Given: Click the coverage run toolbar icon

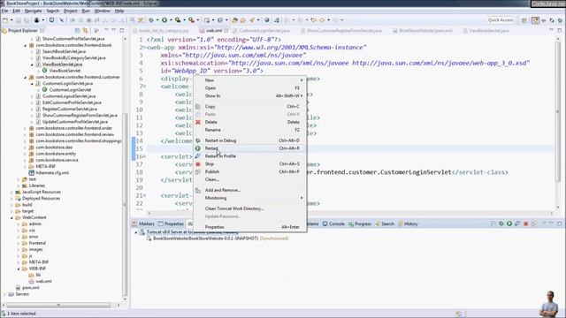Looking at the screenshot, I should (x=178, y=20).
